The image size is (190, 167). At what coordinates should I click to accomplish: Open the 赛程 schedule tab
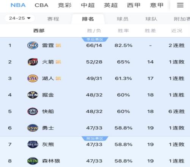pyautogui.click(x=53, y=19)
